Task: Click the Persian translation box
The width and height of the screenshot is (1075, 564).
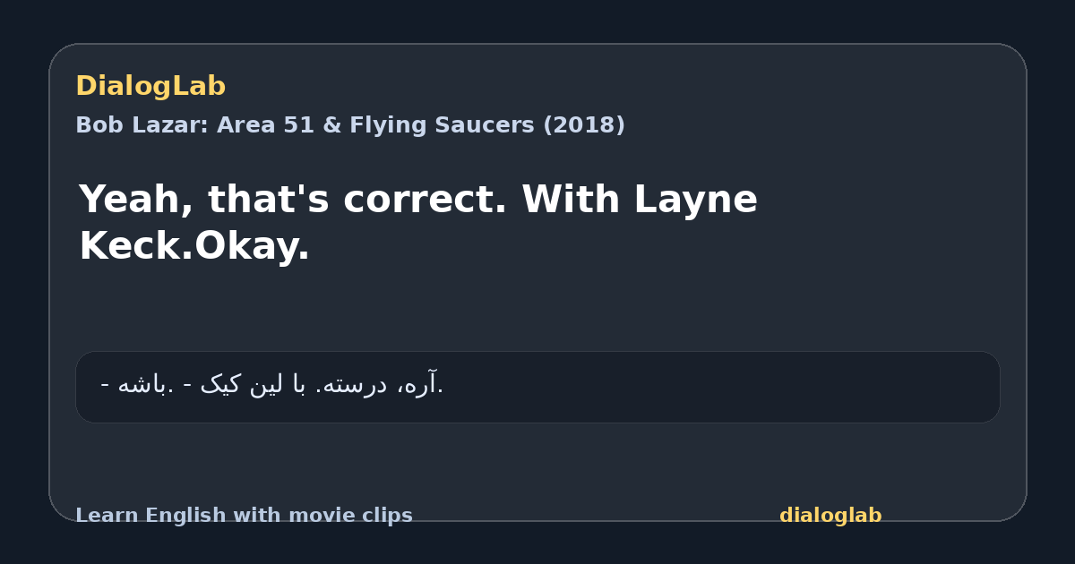Action: tap(537, 387)
